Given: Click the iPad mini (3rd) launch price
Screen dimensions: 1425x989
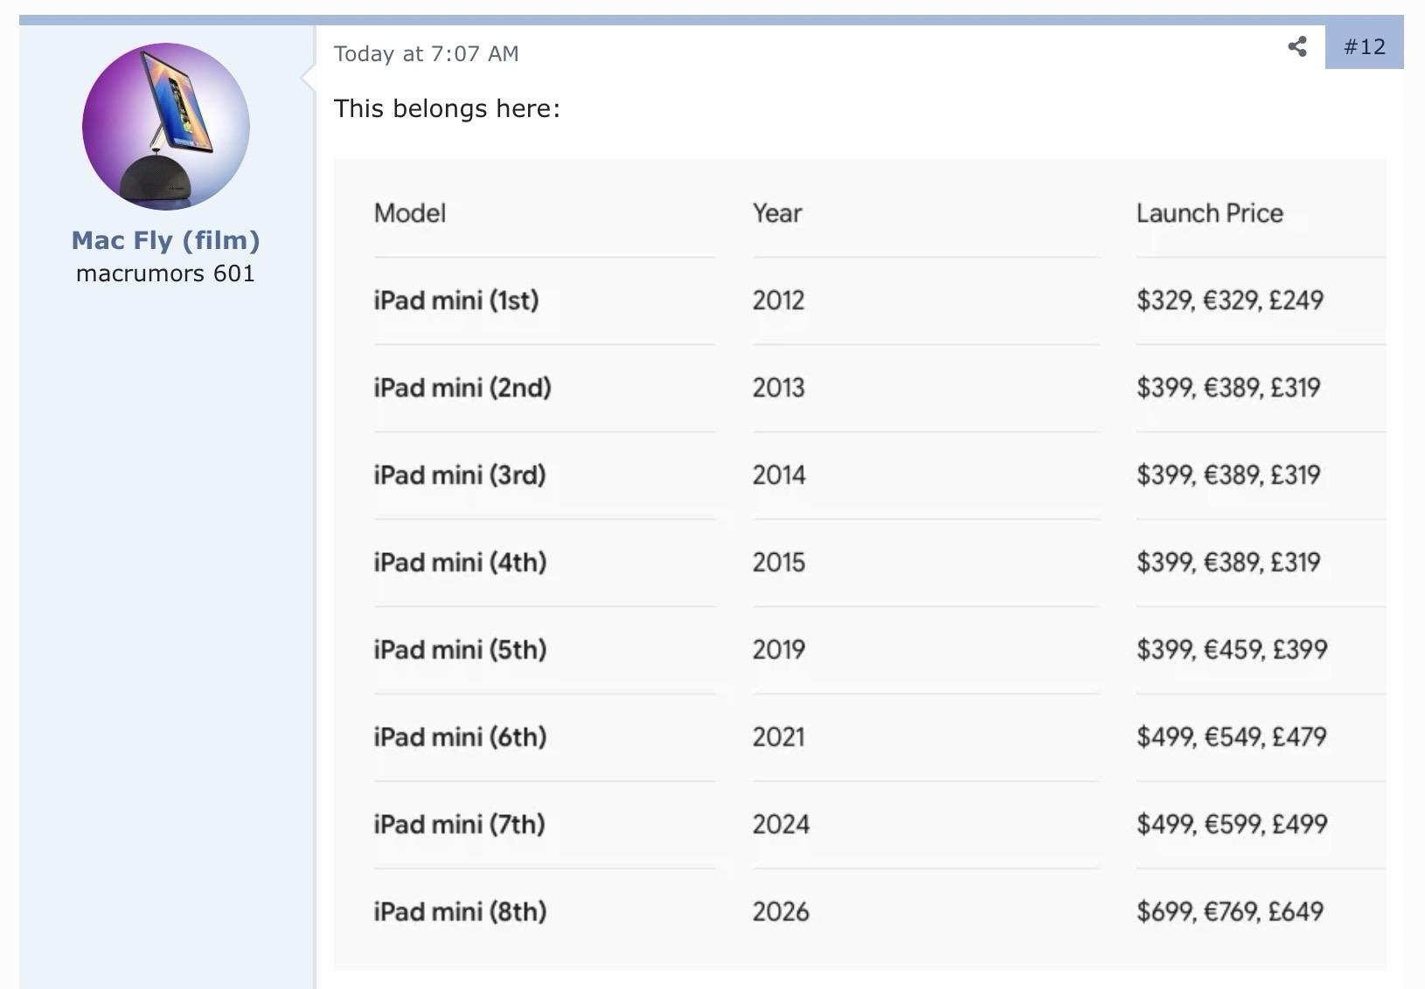Looking at the screenshot, I should pos(1228,475).
